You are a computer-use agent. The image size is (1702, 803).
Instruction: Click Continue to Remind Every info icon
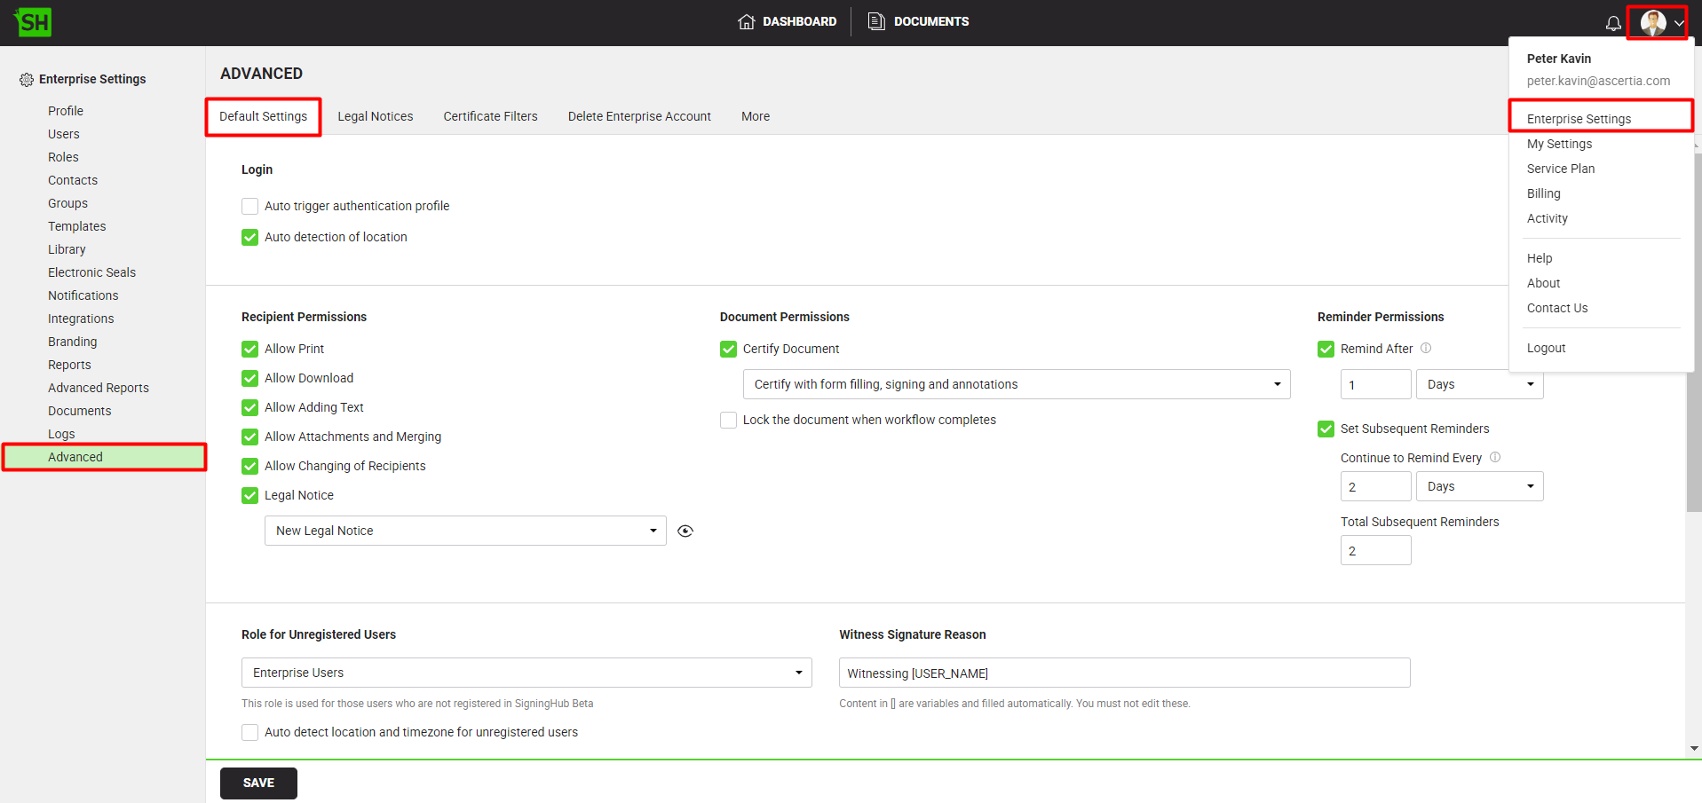[x=1495, y=457]
